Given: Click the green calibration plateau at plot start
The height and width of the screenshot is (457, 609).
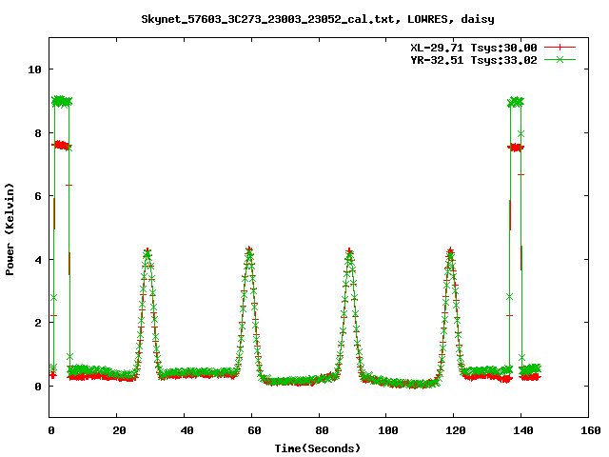Looking at the screenshot, I should 61,100.
